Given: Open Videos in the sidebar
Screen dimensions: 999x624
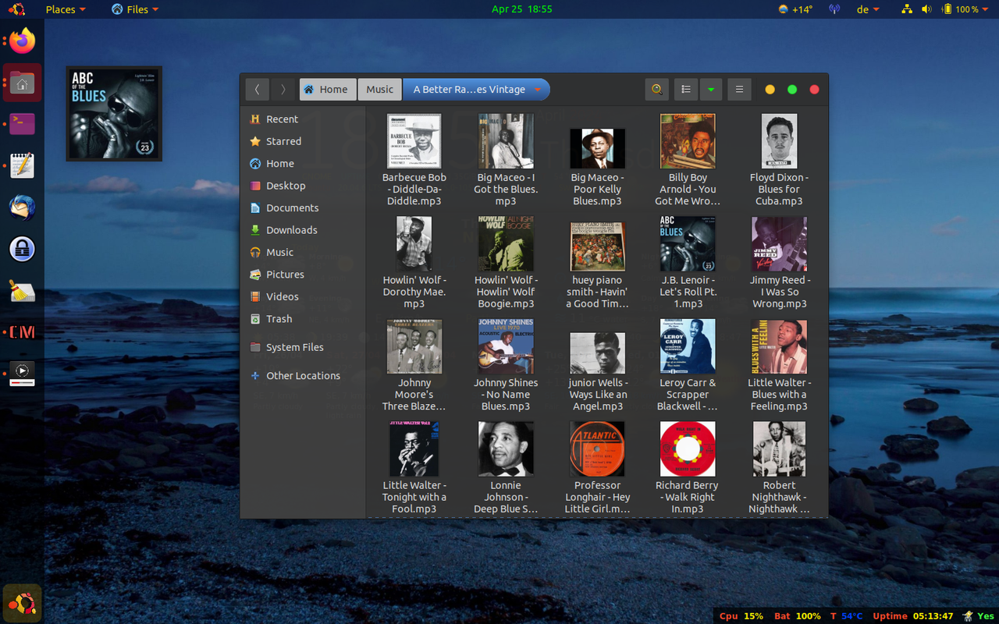Looking at the screenshot, I should coord(303,296).
